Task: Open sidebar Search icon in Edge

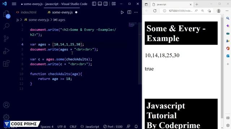Action: click(228, 18)
